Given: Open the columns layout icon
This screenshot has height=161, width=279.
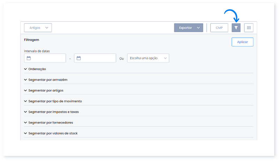Looking at the screenshot, I should click(x=249, y=28).
